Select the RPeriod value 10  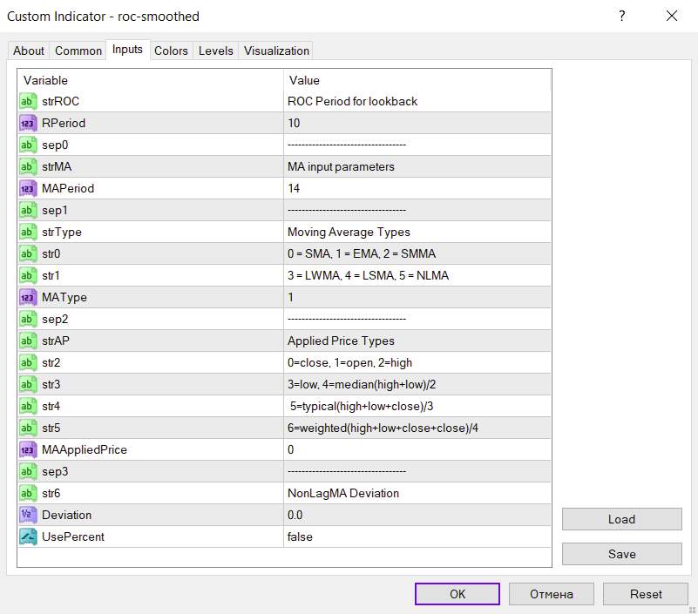[294, 124]
